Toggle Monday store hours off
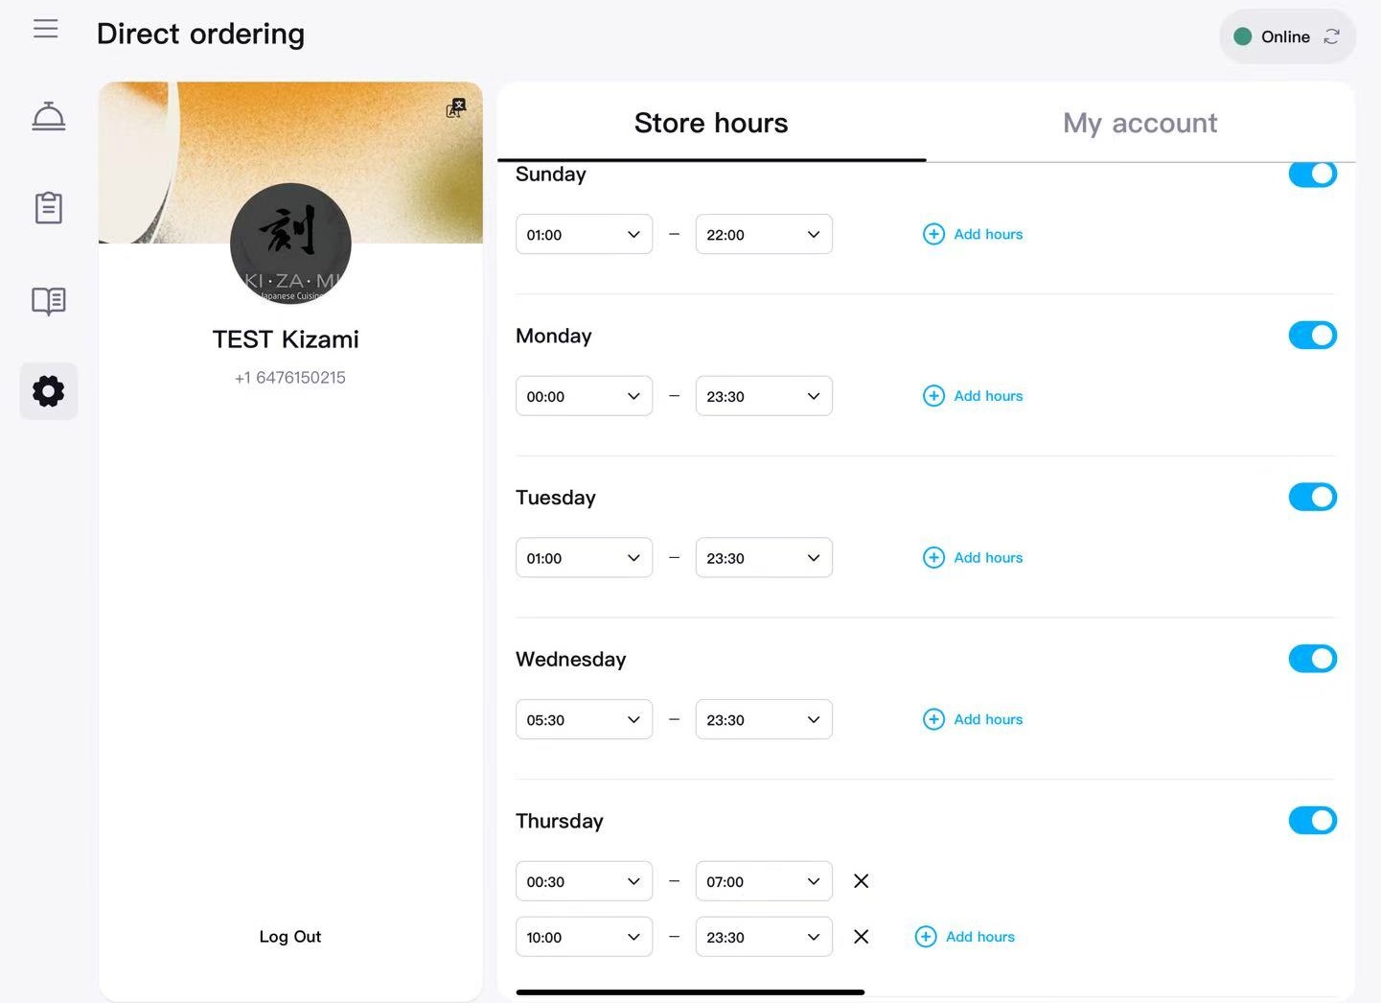 pyautogui.click(x=1313, y=336)
